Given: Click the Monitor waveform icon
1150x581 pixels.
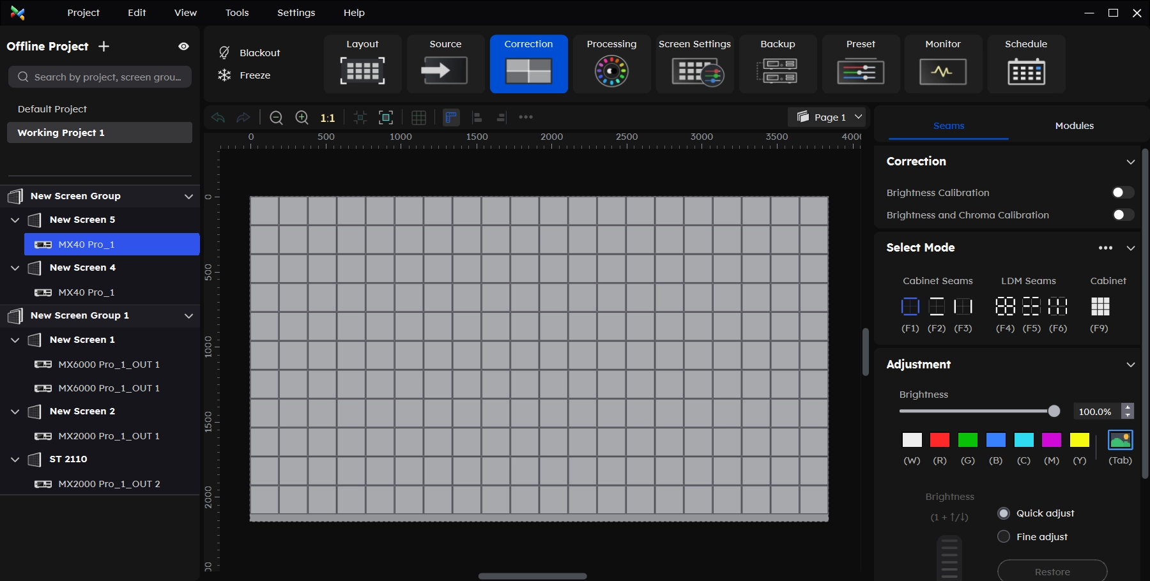Looking at the screenshot, I should [942, 71].
